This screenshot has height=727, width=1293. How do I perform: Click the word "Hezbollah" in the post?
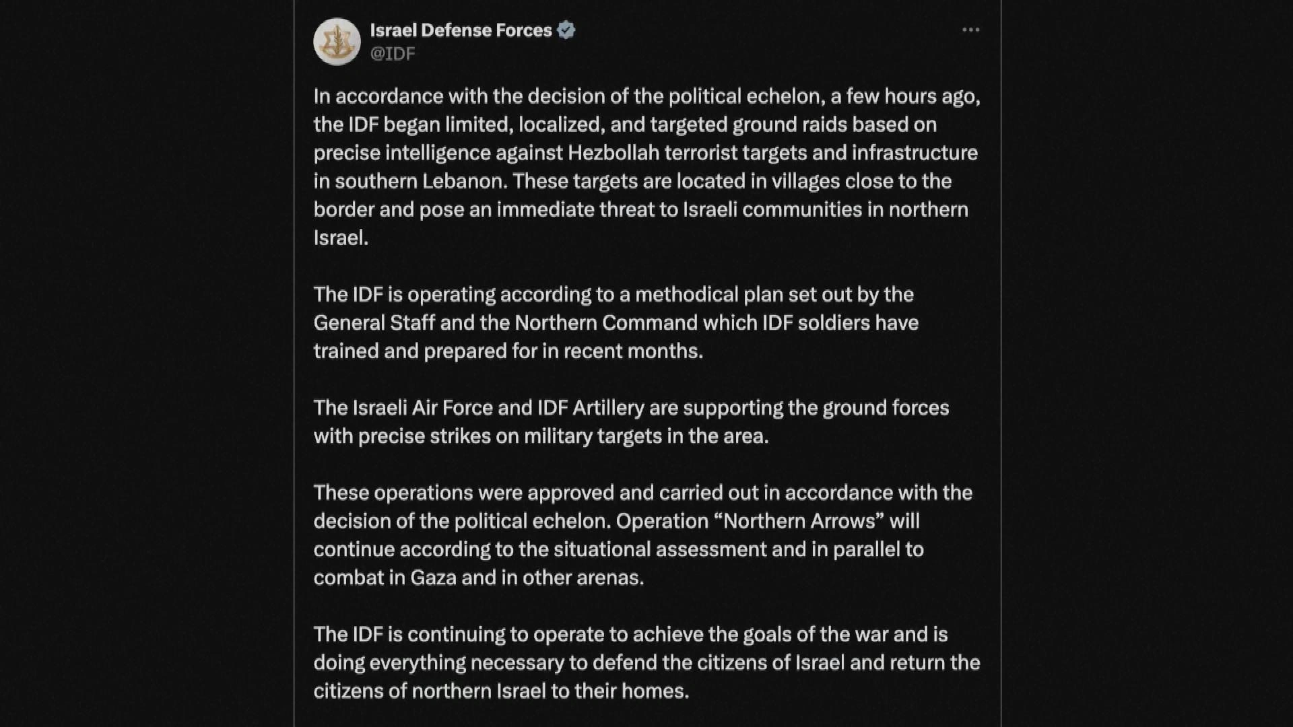[x=614, y=153]
